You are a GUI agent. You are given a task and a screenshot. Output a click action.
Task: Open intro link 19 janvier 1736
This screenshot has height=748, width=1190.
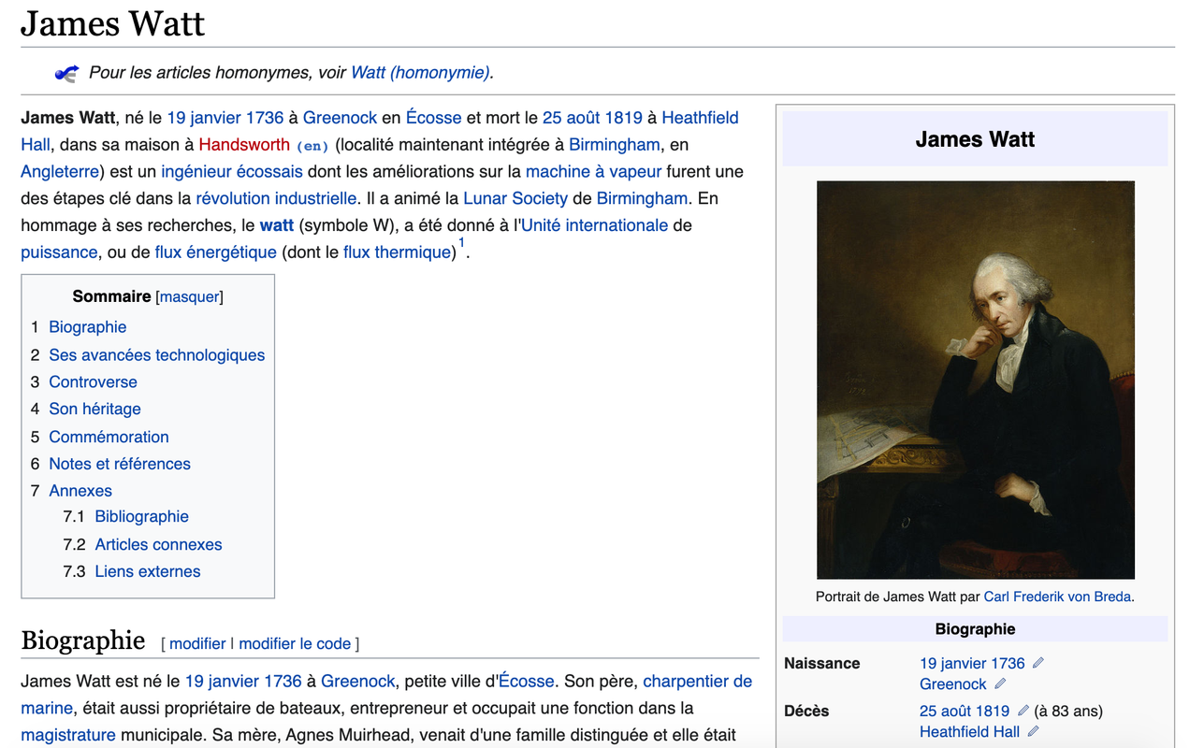tap(225, 118)
